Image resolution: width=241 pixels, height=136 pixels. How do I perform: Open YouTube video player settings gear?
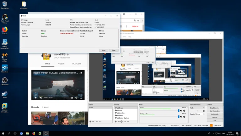[76, 98]
